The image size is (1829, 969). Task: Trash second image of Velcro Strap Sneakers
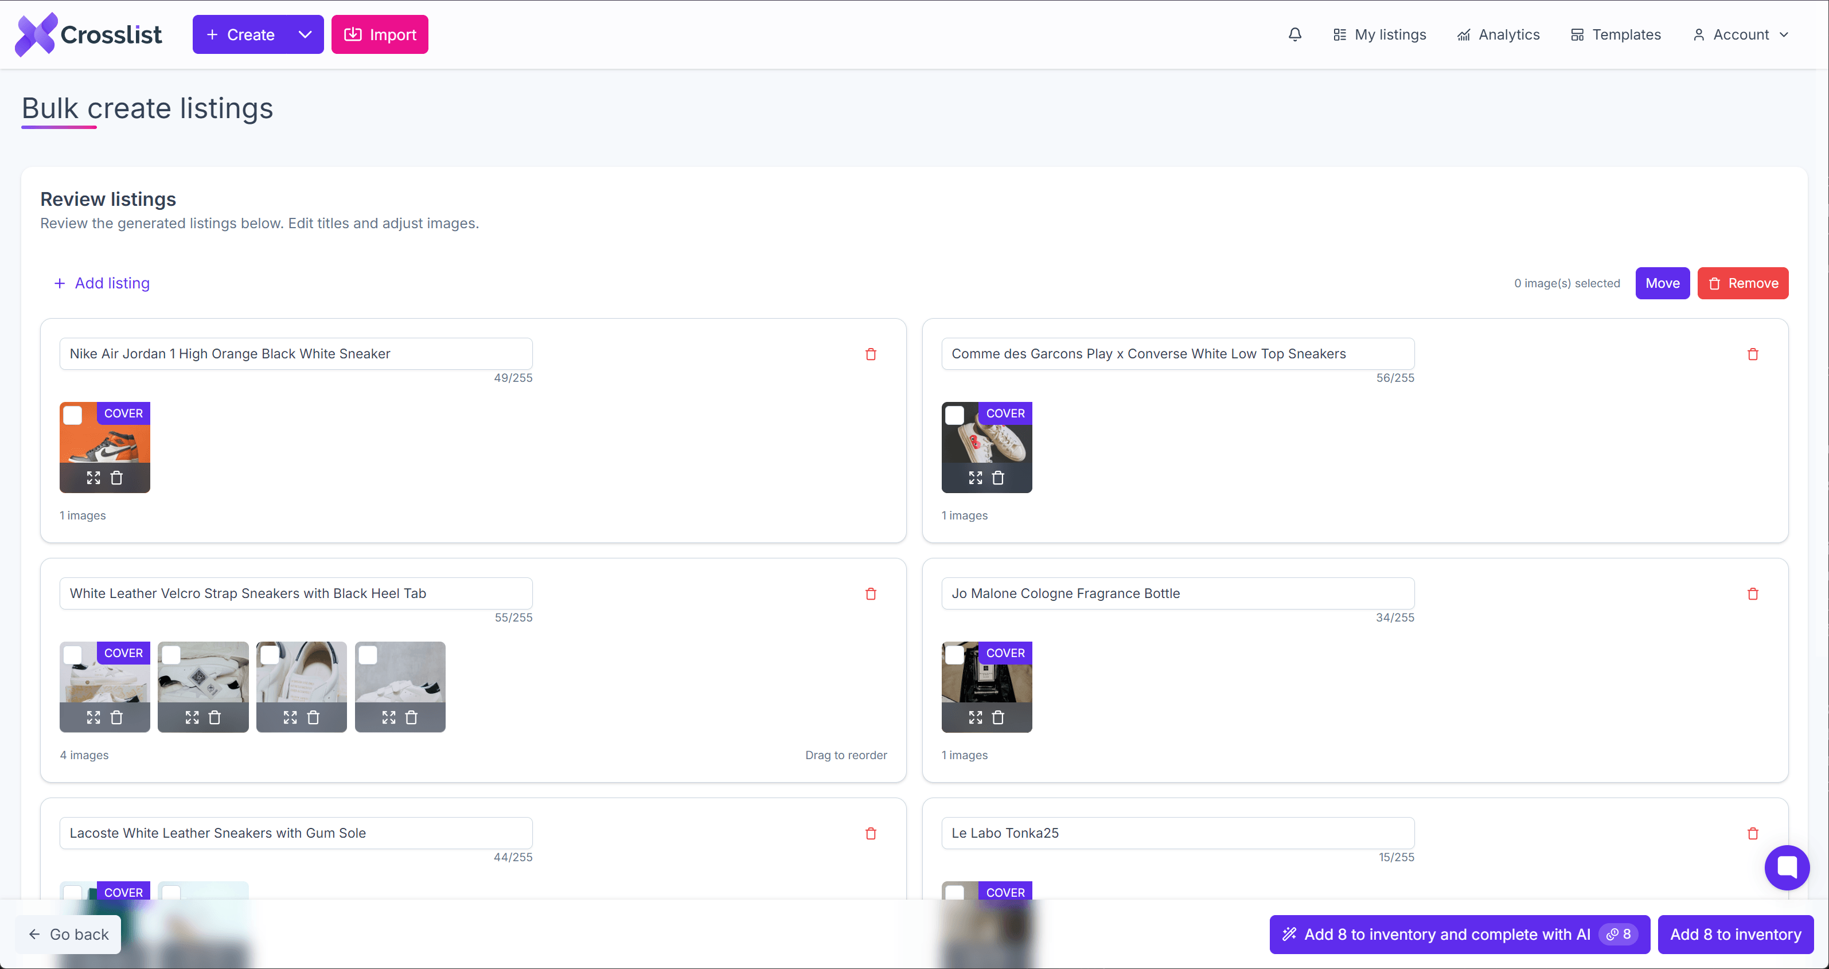tap(215, 718)
